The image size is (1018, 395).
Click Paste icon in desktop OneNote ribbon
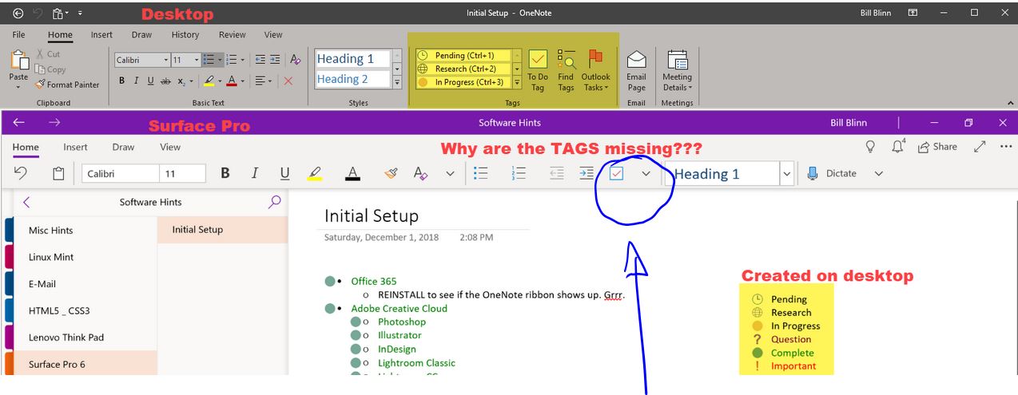click(18, 61)
